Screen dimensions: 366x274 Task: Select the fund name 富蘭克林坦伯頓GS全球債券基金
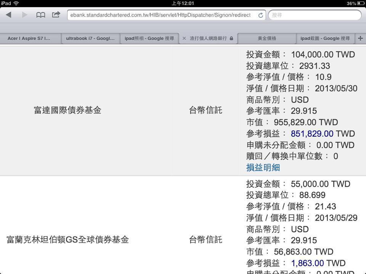pos(68,240)
